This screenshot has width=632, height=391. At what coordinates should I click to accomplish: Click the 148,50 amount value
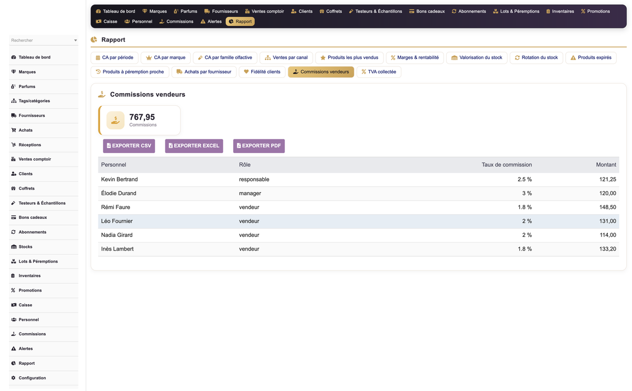(x=607, y=207)
